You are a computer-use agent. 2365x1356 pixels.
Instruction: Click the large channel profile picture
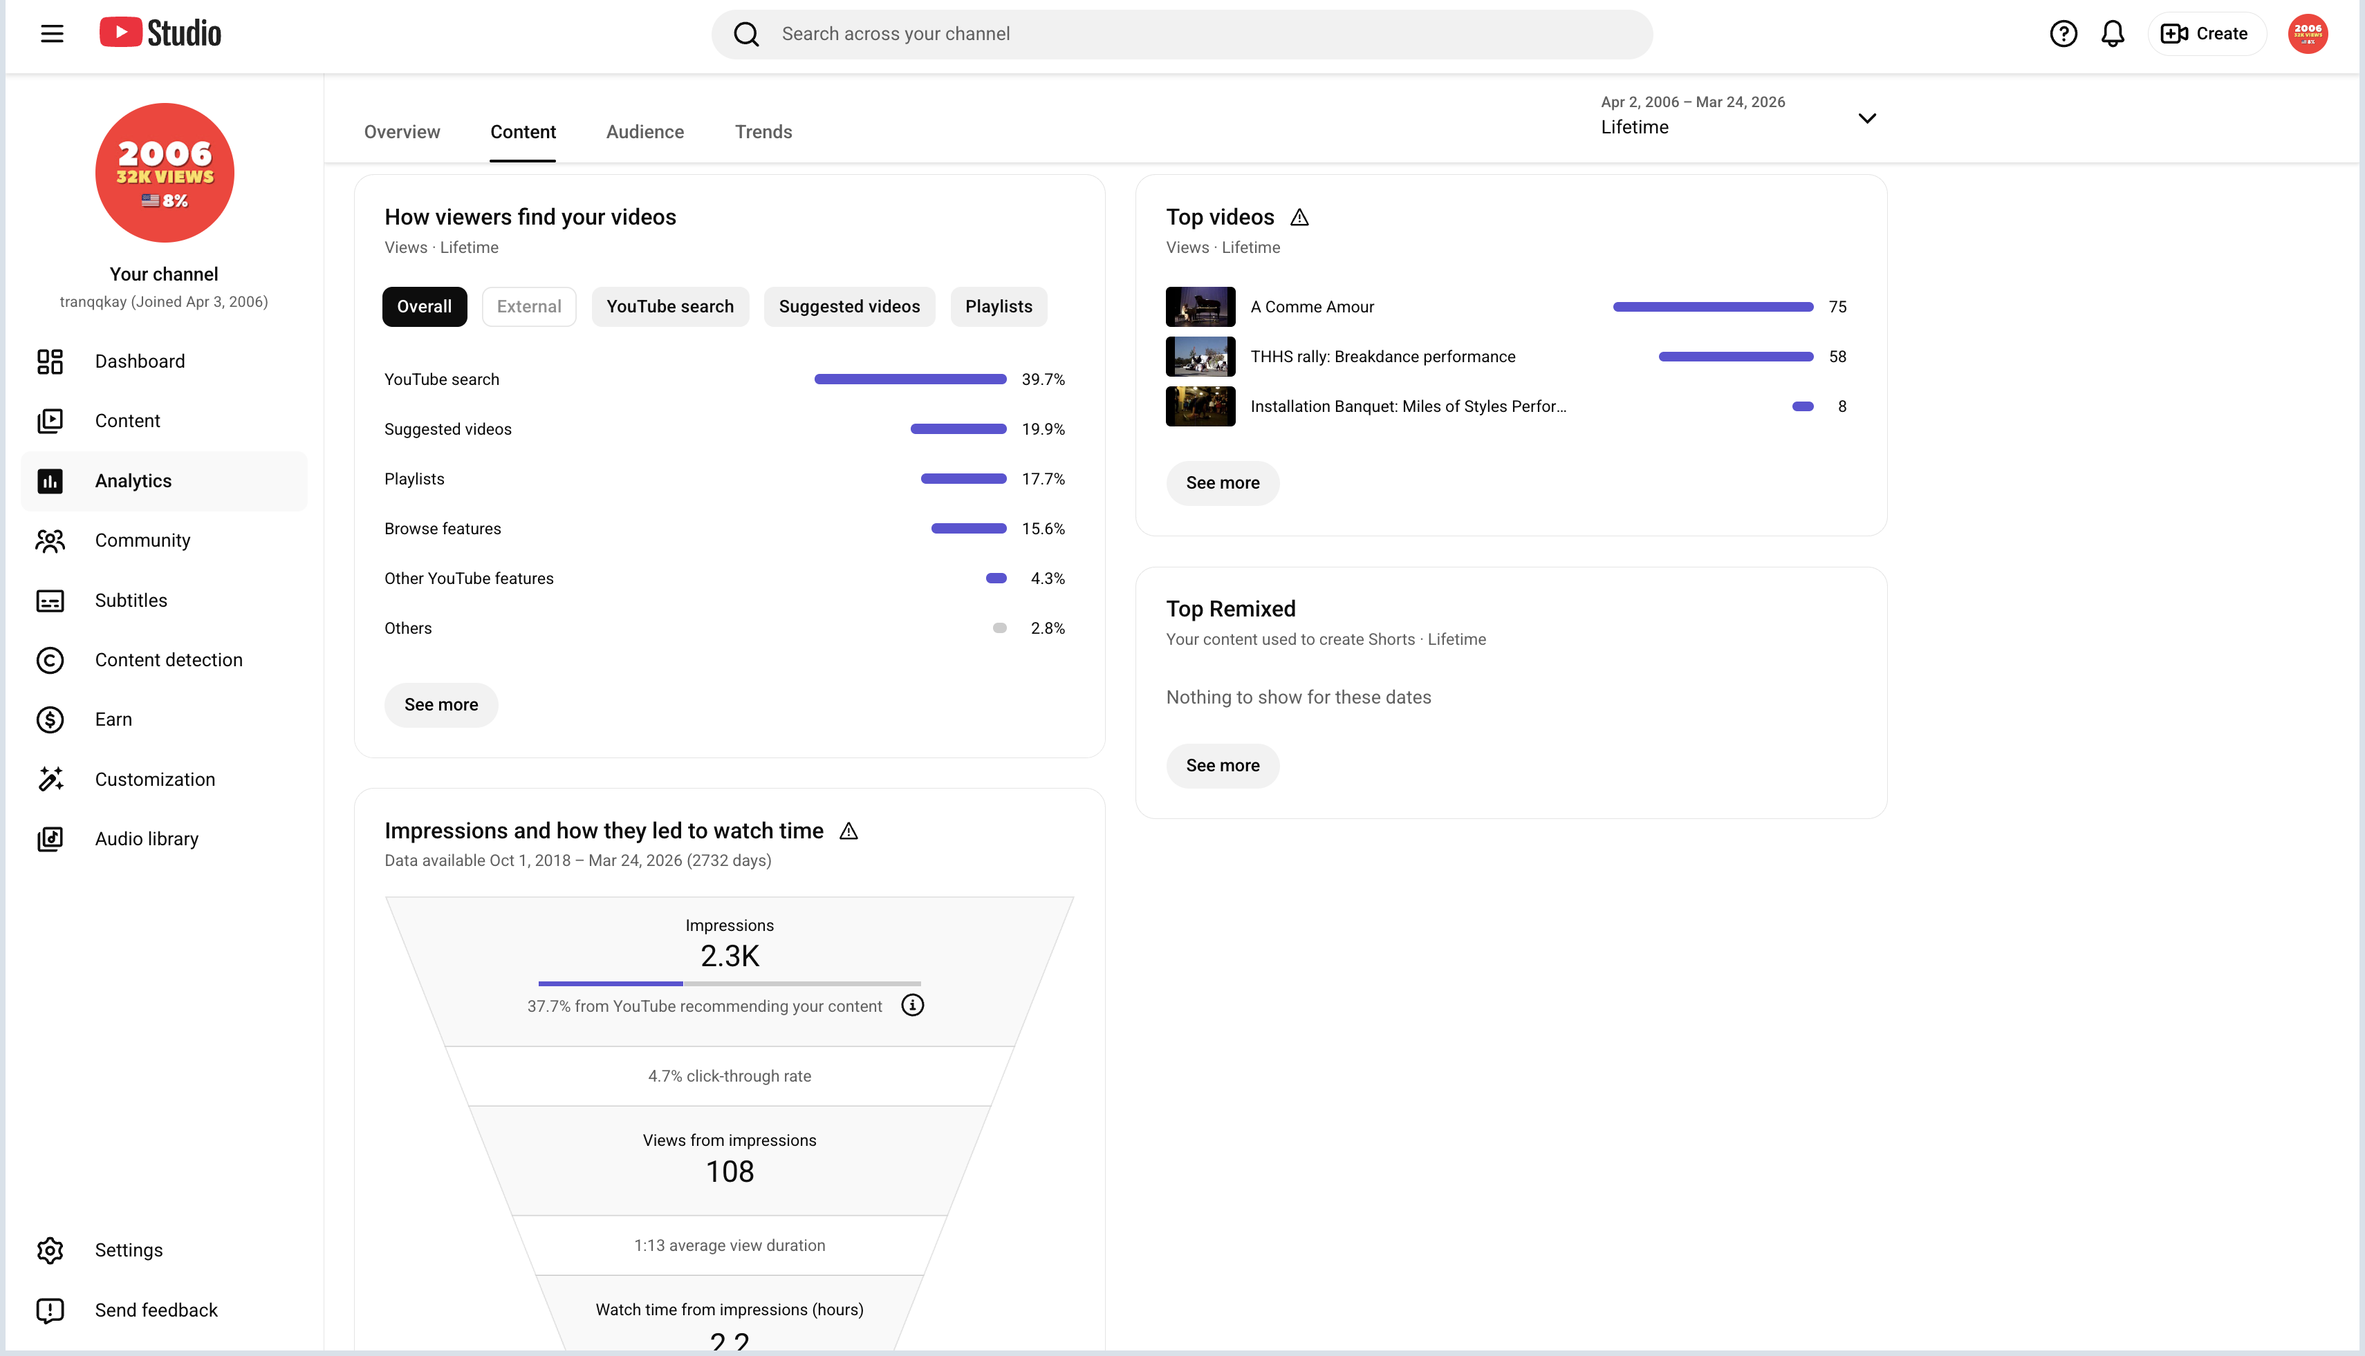click(165, 173)
